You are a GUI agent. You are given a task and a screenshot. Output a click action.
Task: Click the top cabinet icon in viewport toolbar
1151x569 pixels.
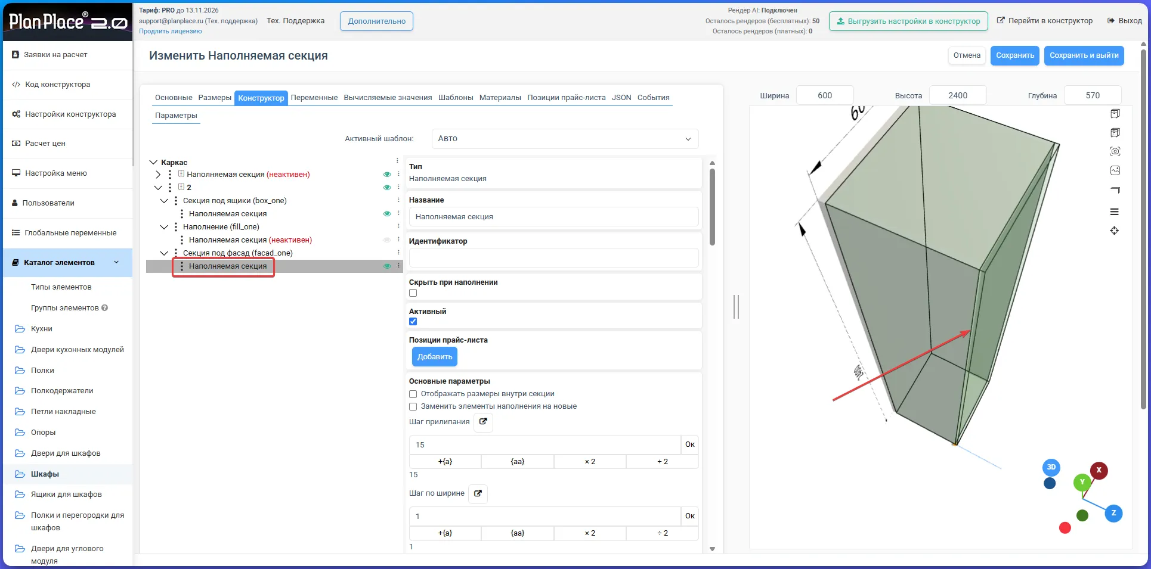tap(1115, 113)
